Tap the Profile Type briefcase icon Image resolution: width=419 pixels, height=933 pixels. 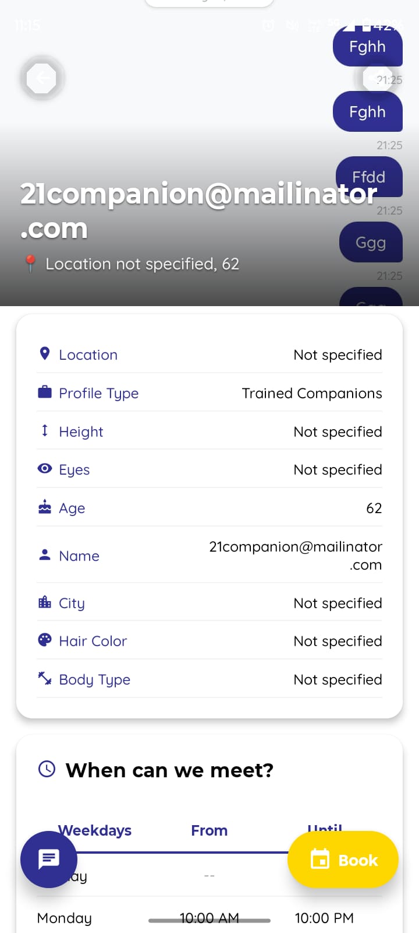[45, 392]
